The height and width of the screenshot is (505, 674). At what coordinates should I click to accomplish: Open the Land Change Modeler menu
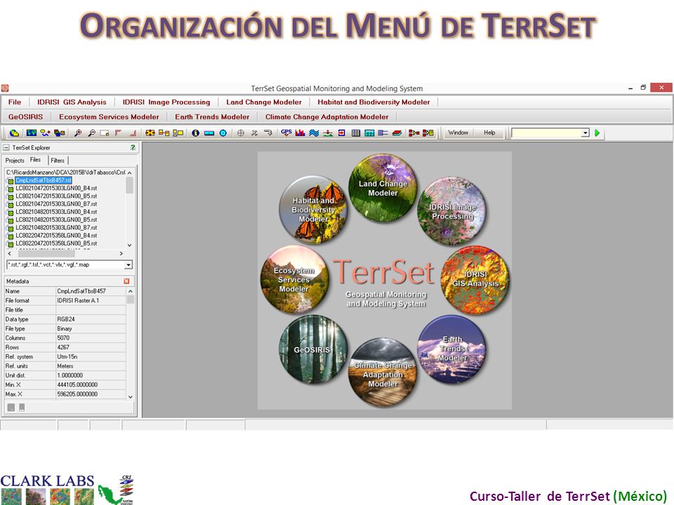264,102
